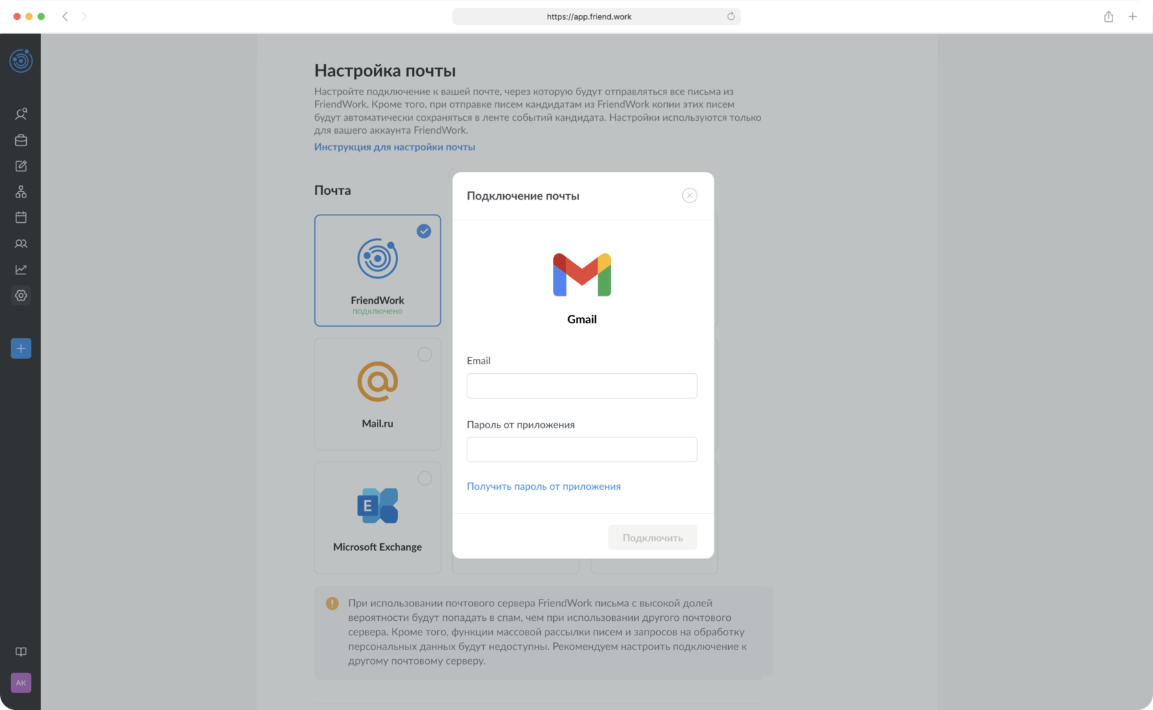The height and width of the screenshot is (710, 1153).
Task: Click browser back arrow
Action: [x=65, y=16]
